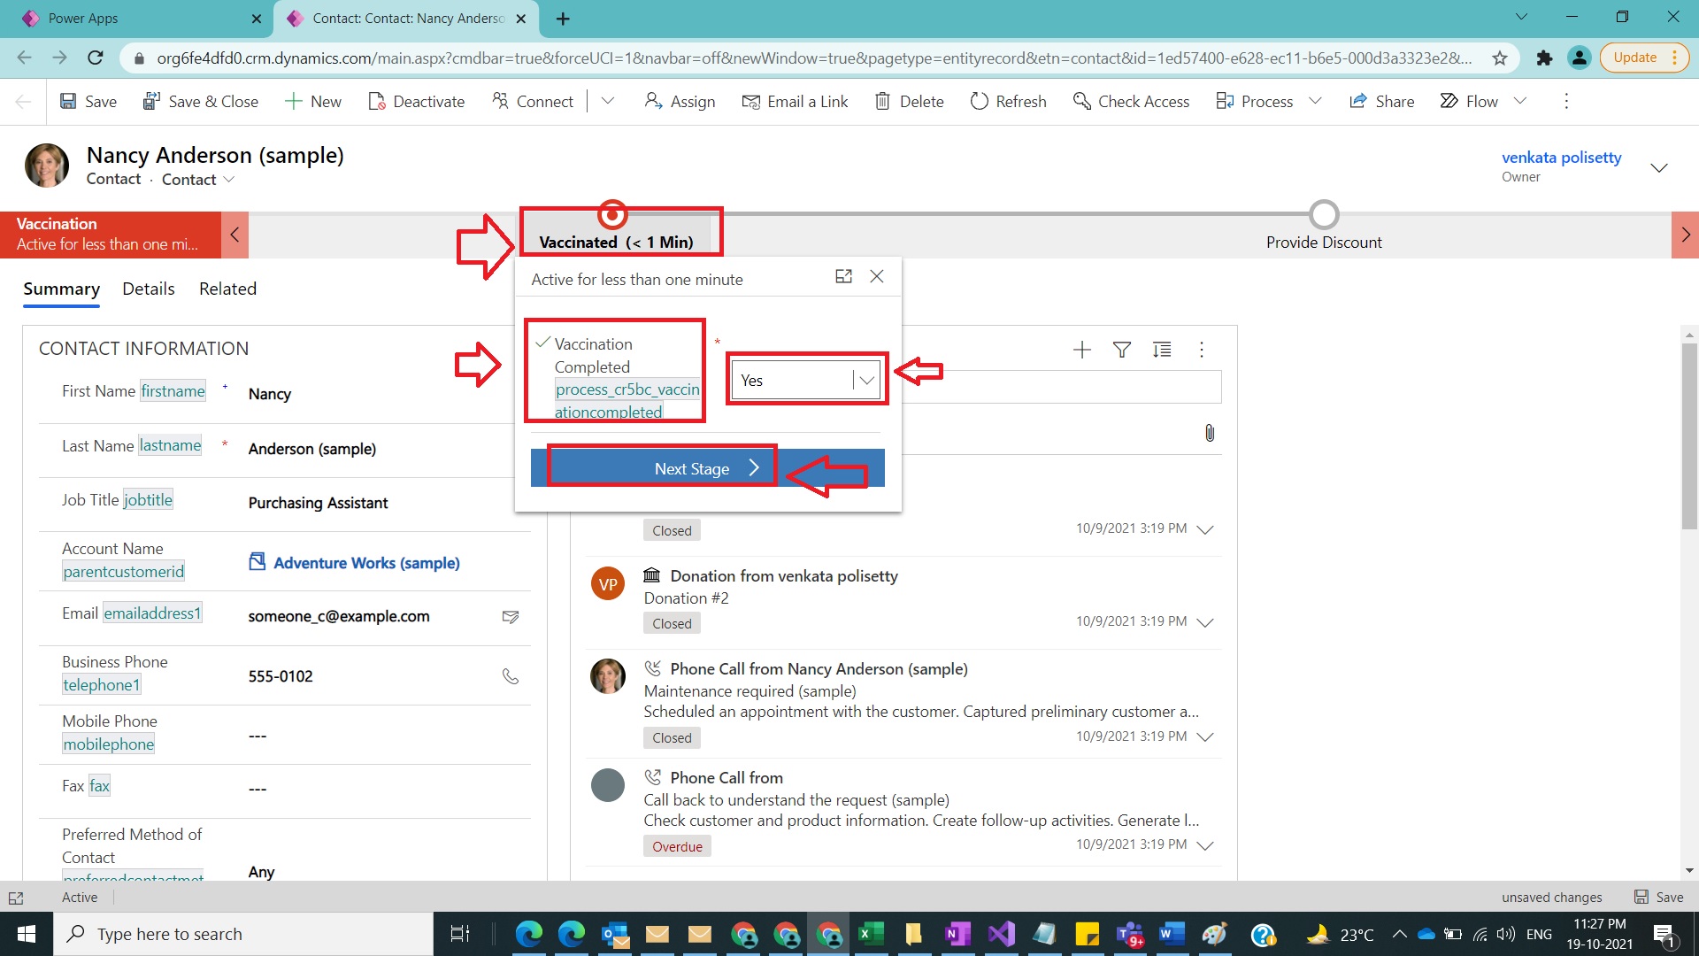Image resolution: width=1699 pixels, height=956 pixels.
Task: Click the Refresh icon in command bar
Action: [979, 101]
